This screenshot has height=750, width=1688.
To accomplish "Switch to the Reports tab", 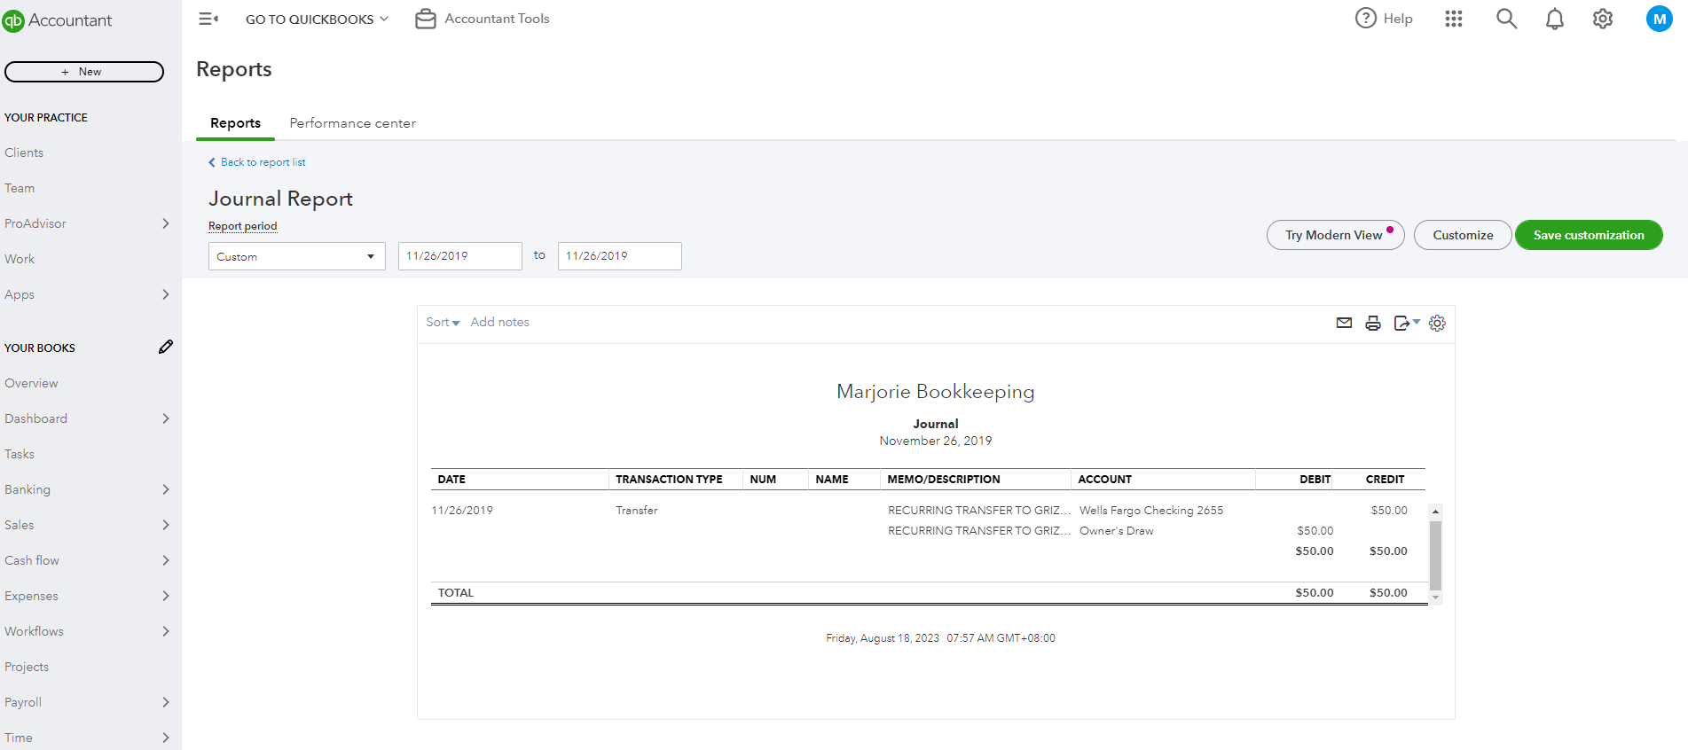I will pyautogui.click(x=235, y=123).
